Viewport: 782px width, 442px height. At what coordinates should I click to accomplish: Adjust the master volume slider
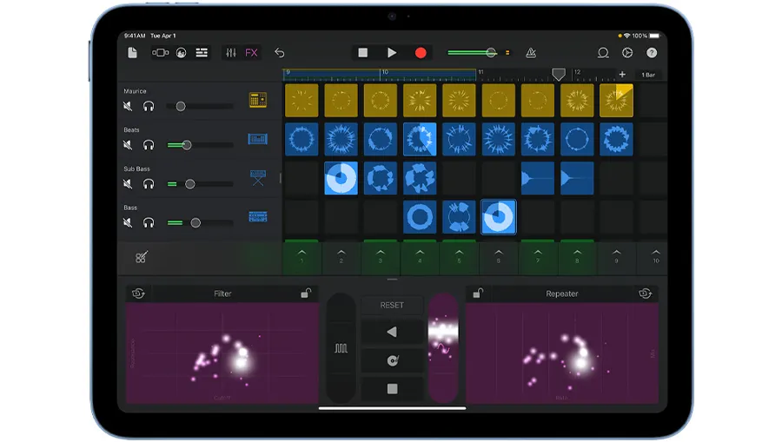pyautogui.click(x=472, y=53)
